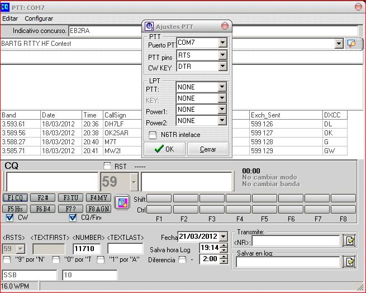The width and height of the screenshot is (366, 293).
Task: Select the log row with callsign MW2I
Action: (x=174, y=151)
